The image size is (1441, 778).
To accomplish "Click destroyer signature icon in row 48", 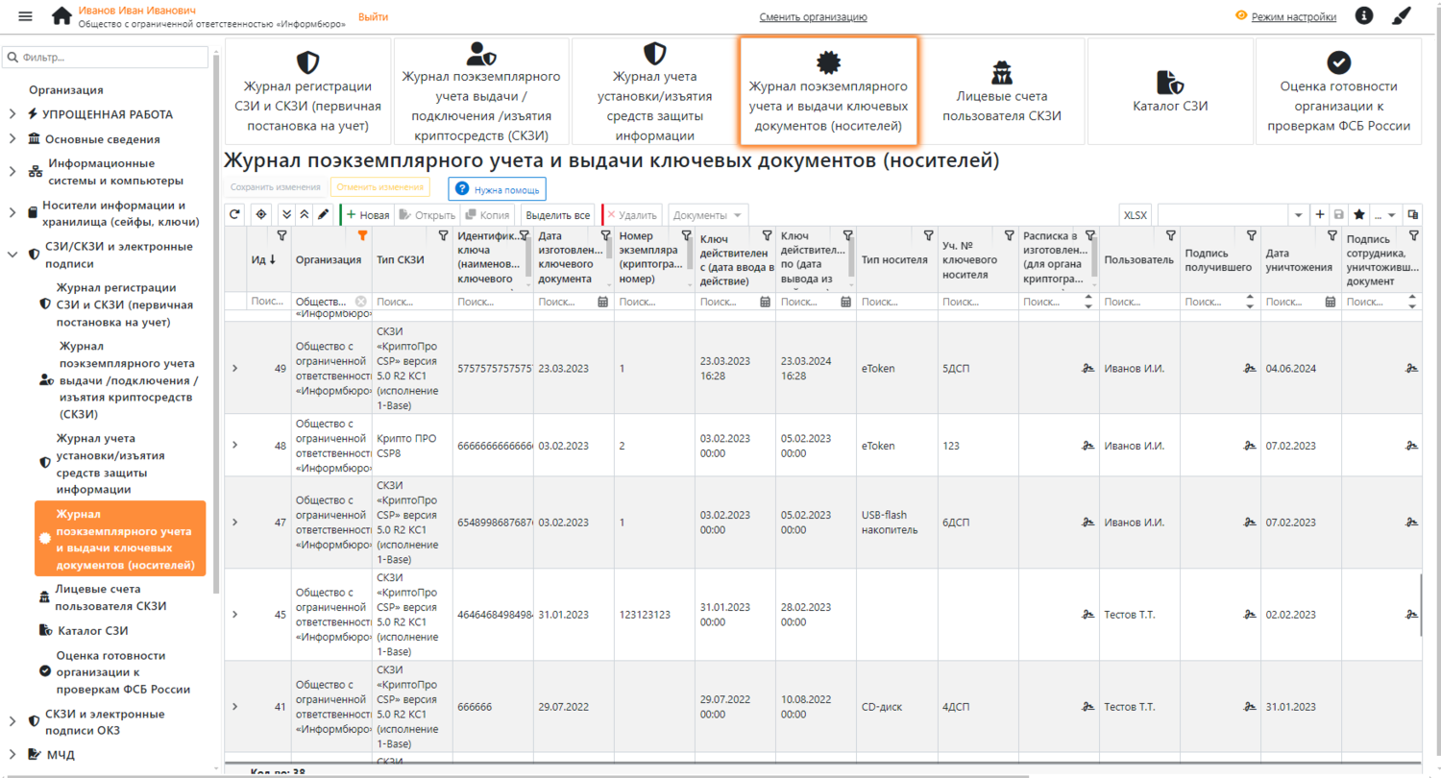I will coord(1411,446).
